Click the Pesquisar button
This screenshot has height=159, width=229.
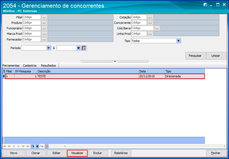tap(195, 56)
